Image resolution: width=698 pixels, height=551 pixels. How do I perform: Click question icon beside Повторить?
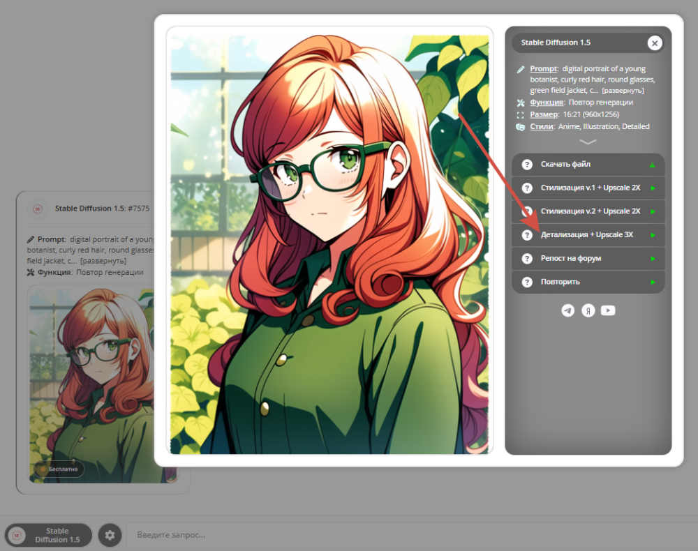(x=527, y=282)
